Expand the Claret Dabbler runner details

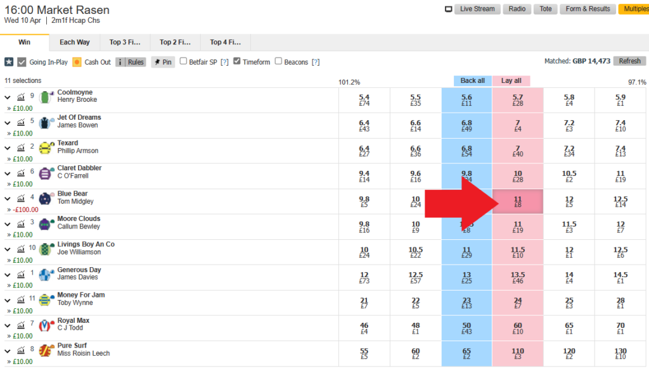point(8,173)
